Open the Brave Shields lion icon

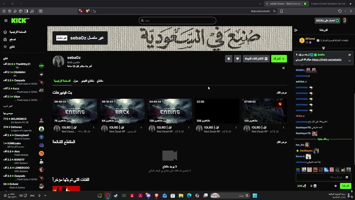click(88, 11)
